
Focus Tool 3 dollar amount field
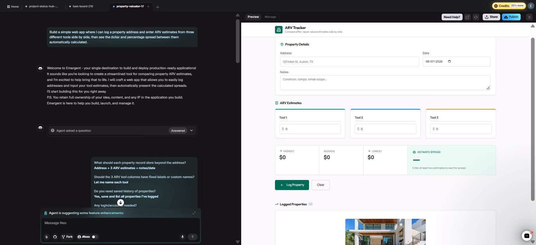pos(461,129)
